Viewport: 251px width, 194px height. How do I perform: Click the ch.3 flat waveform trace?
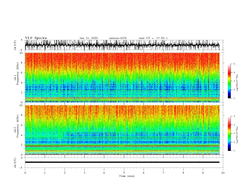122,162
